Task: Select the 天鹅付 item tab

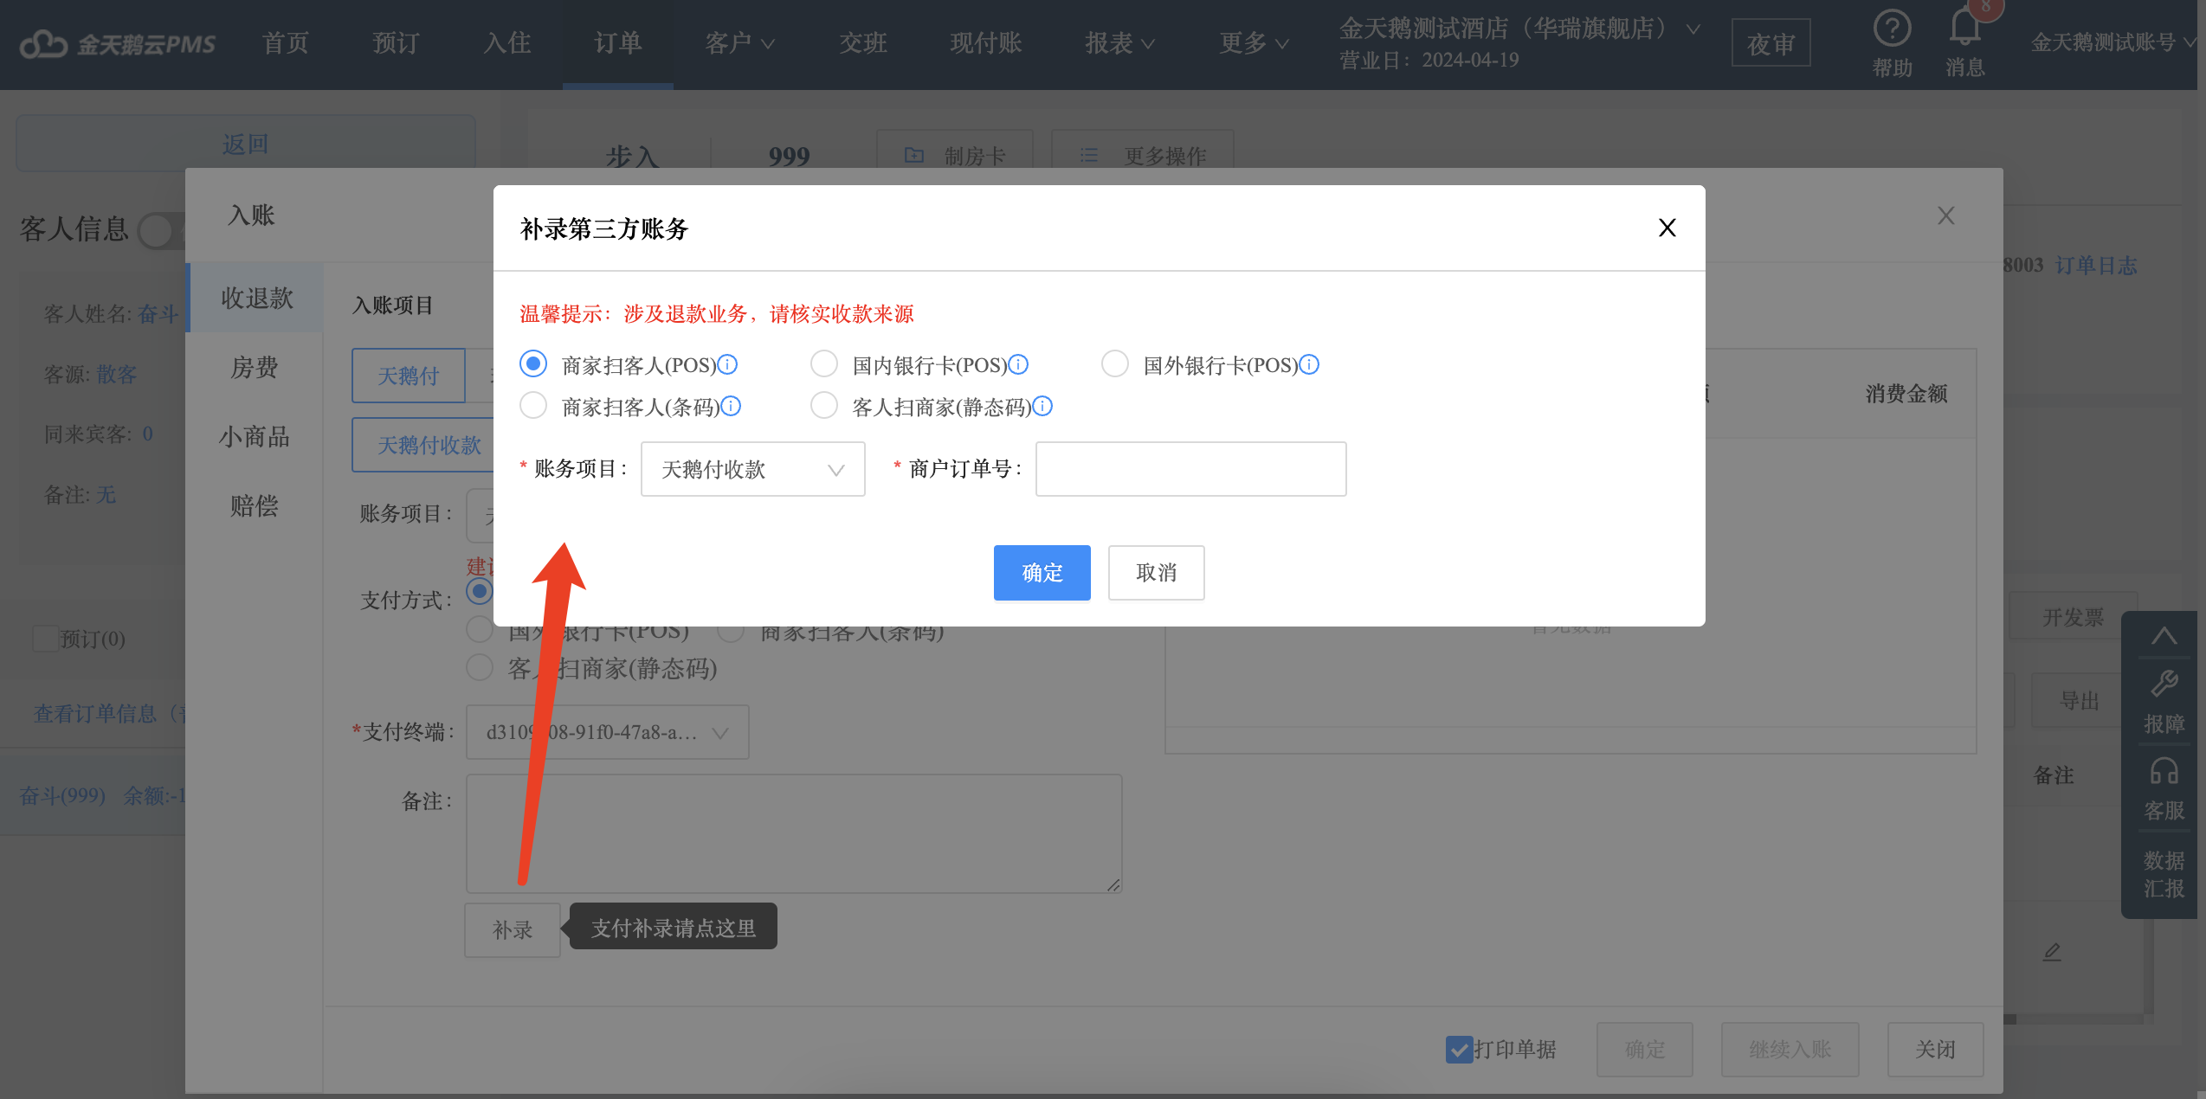Action: click(x=409, y=376)
